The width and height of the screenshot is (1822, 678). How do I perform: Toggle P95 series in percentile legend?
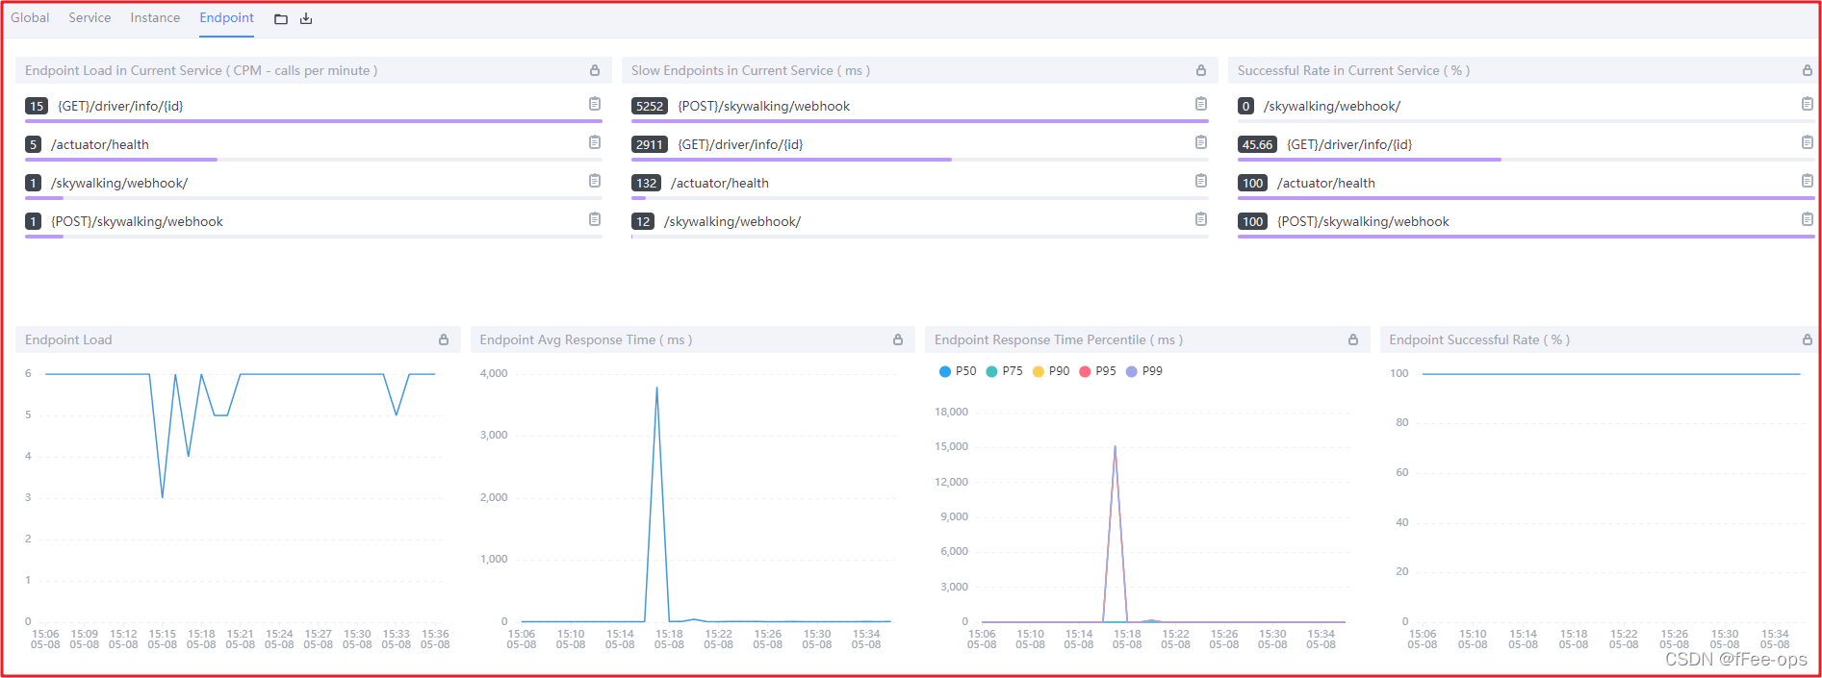pos(1097,371)
